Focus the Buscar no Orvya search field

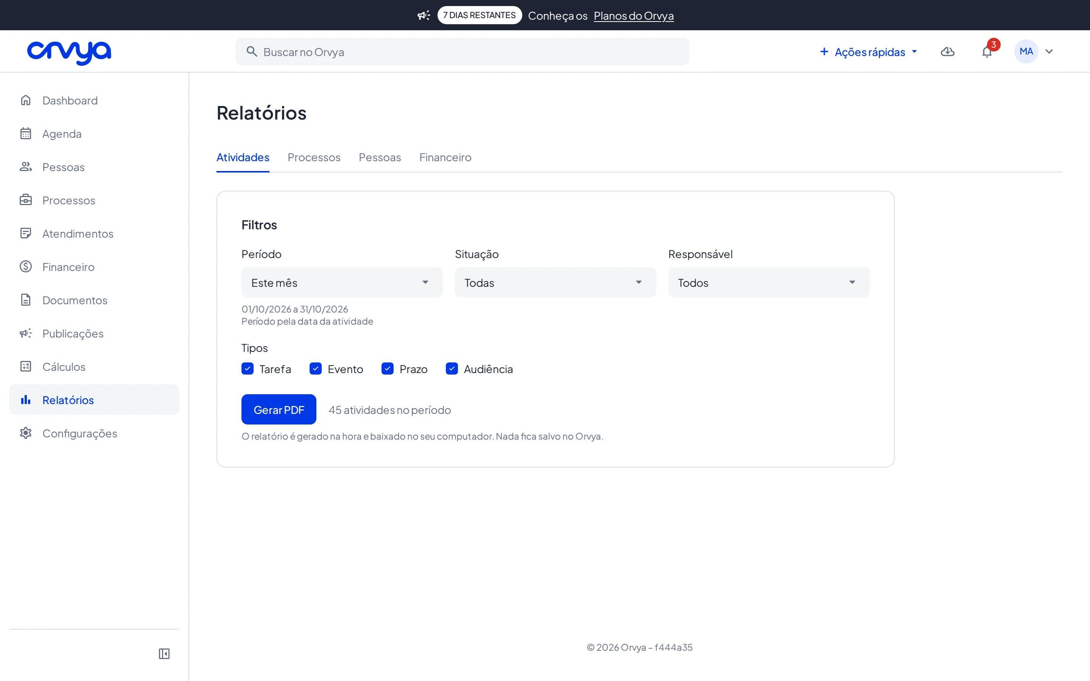(x=462, y=52)
